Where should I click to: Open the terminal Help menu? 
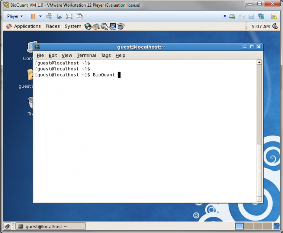coord(120,56)
